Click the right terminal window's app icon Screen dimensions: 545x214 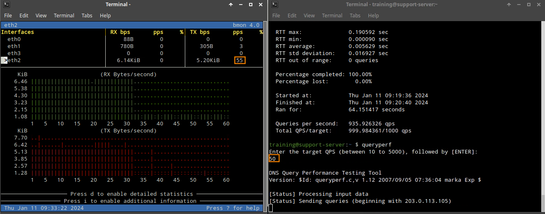point(275,5)
